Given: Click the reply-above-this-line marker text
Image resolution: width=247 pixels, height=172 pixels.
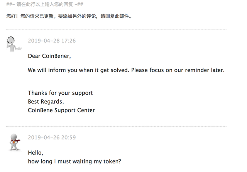Looking at the screenshot, I should click(x=45, y=4).
